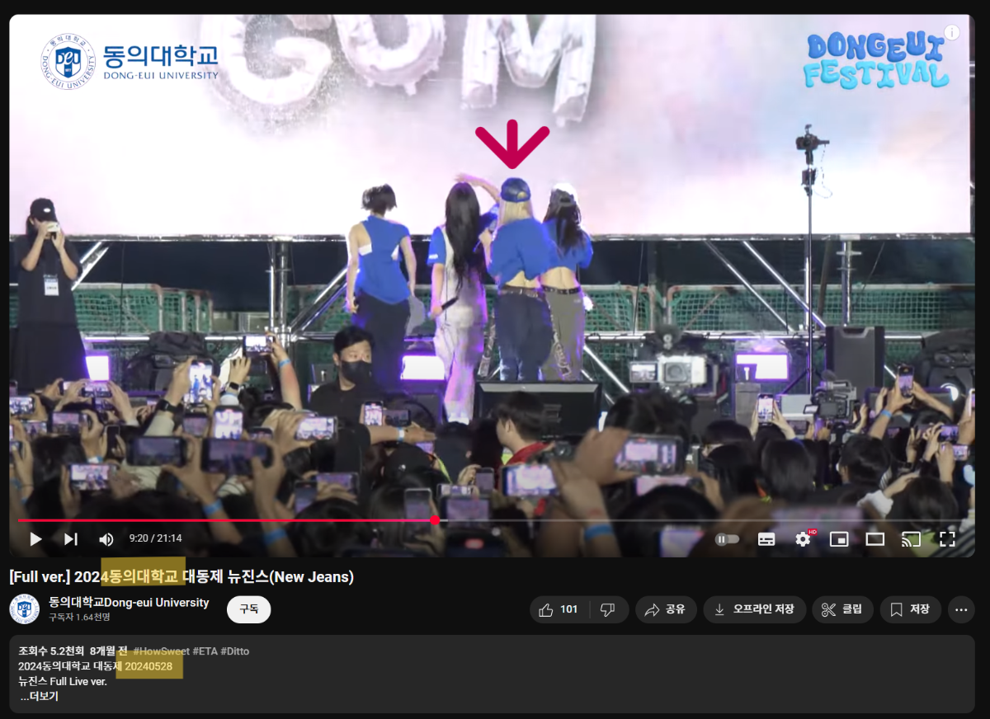Skip to the next video
The height and width of the screenshot is (719, 990).
click(x=71, y=539)
